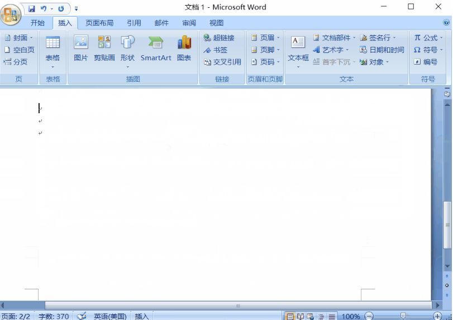Open 剪贴画 clip art

[104, 49]
